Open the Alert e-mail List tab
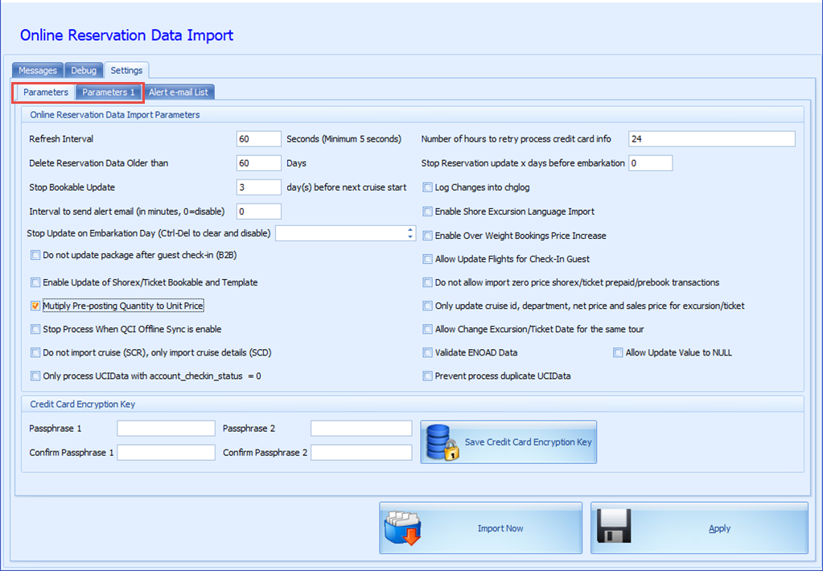This screenshot has height=571, width=823. (179, 92)
